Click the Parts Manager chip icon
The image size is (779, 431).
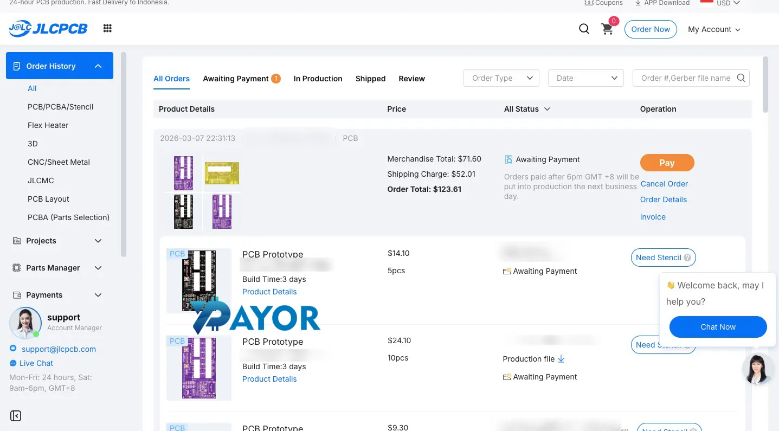17,268
